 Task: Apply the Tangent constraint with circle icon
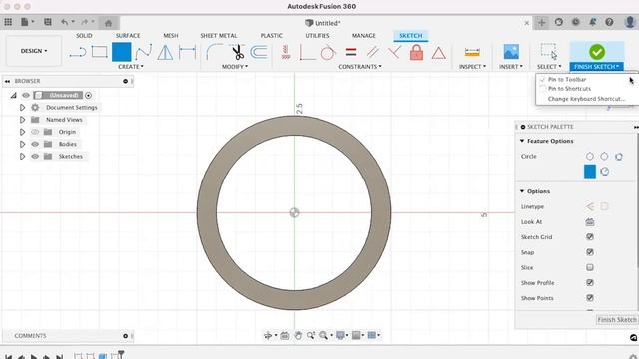pos(328,52)
